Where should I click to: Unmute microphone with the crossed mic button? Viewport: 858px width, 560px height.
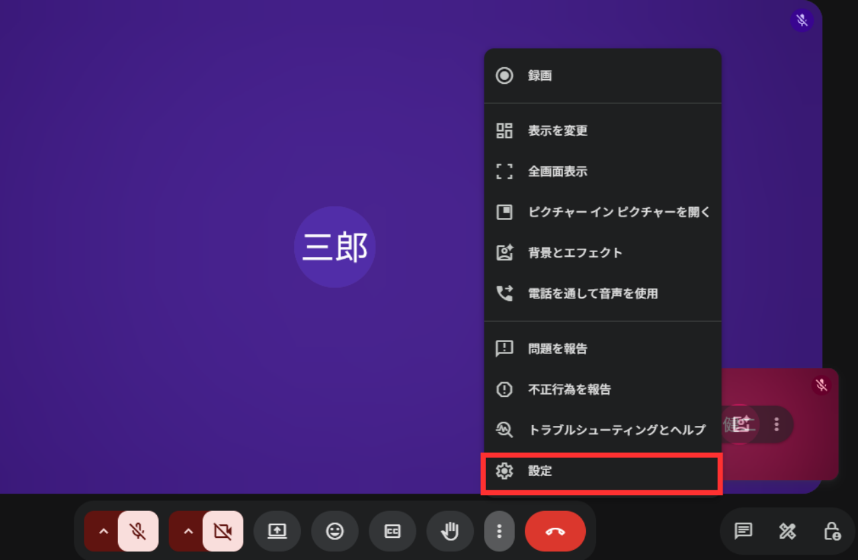tap(138, 531)
